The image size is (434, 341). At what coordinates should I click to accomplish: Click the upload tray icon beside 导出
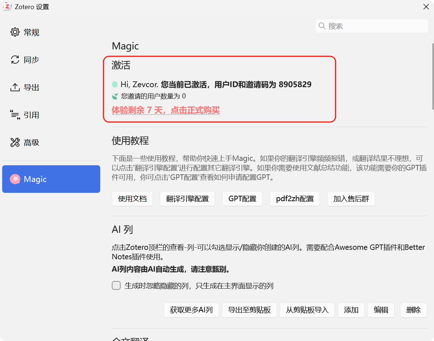[15, 87]
